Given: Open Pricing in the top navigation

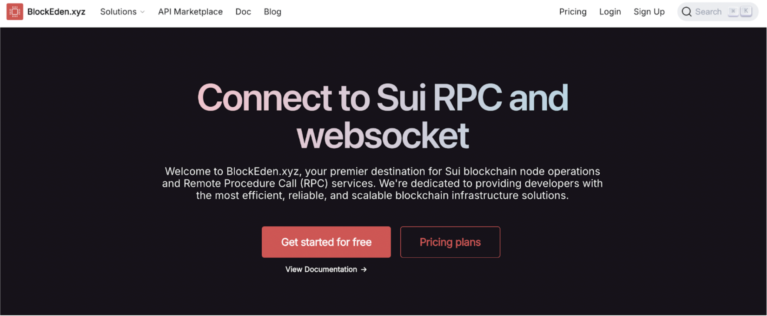Looking at the screenshot, I should 572,12.
